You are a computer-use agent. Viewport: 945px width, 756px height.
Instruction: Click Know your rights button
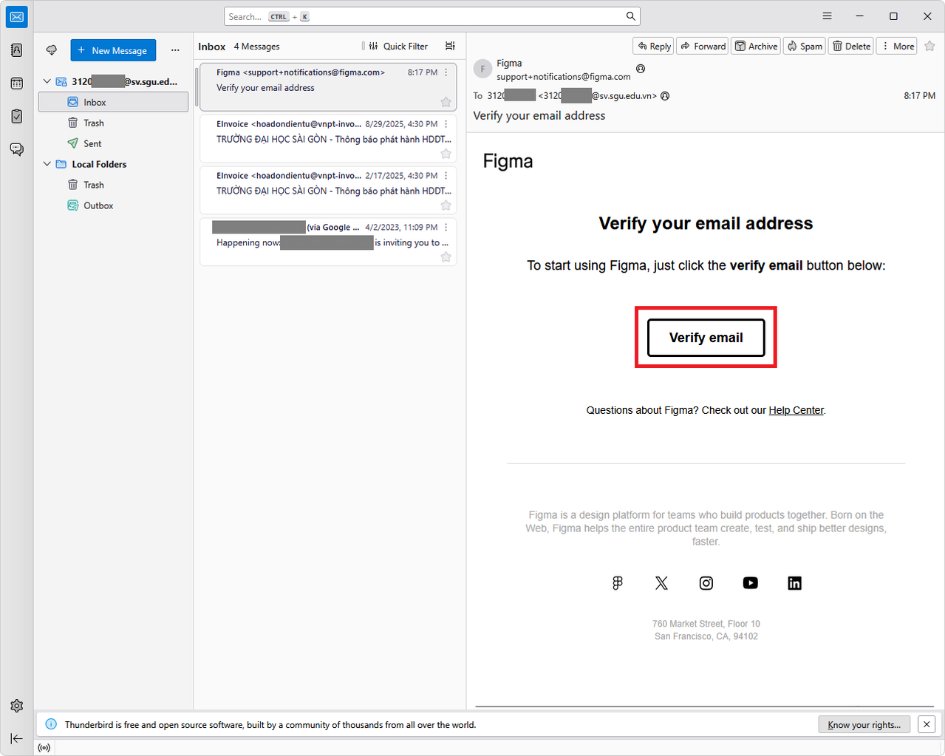coord(864,725)
